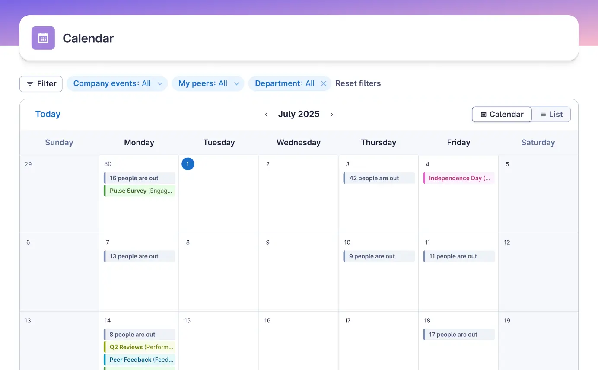Click the purple calendar app icon
Viewport: 598px width, 370px height.
pyautogui.click(x=43, y=38)
